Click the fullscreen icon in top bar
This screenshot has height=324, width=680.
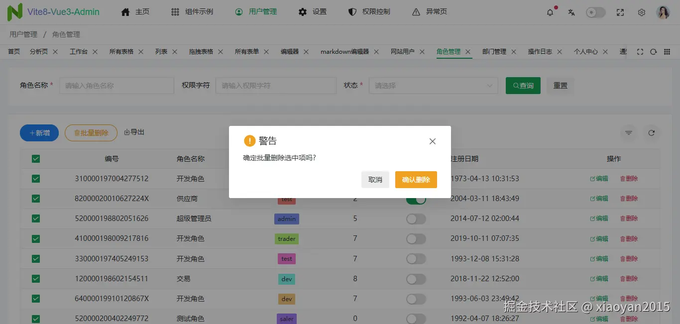click(x=620, y=12)
